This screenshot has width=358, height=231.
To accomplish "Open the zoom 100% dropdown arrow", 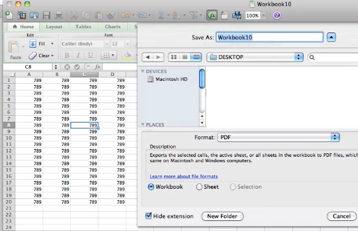I will click(x=264, y=16).
